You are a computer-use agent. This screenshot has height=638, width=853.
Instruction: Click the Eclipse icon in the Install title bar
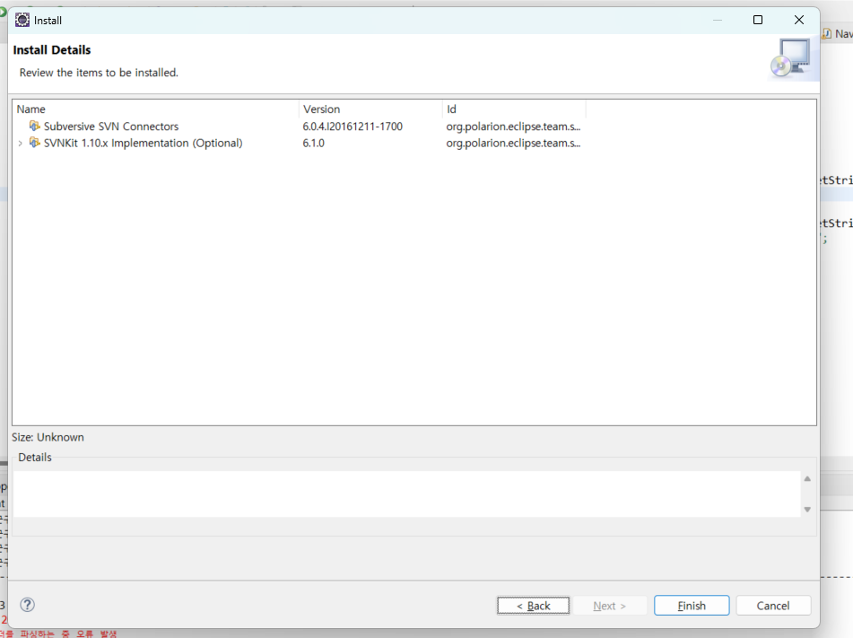click(22, 20)
